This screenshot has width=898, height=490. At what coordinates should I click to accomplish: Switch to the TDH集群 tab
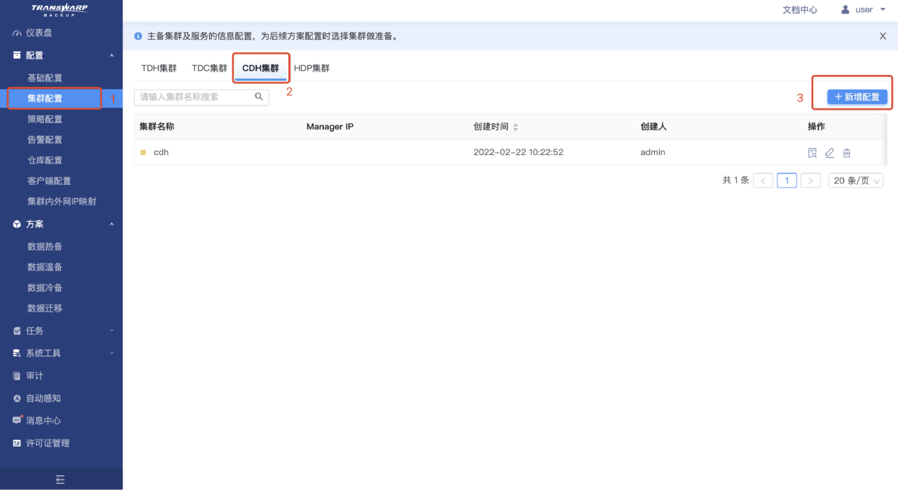(159, 69)
